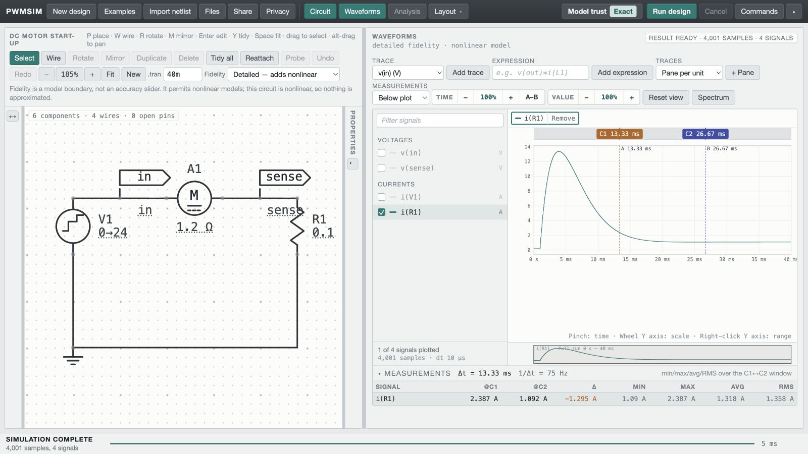Click New design button
The height and width of the screenshot is (454, 808).
(71, 12)
